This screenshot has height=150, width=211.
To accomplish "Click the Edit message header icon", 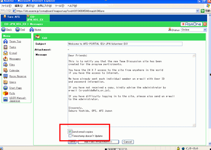I will pyautogui.click(x=37, y=37).
